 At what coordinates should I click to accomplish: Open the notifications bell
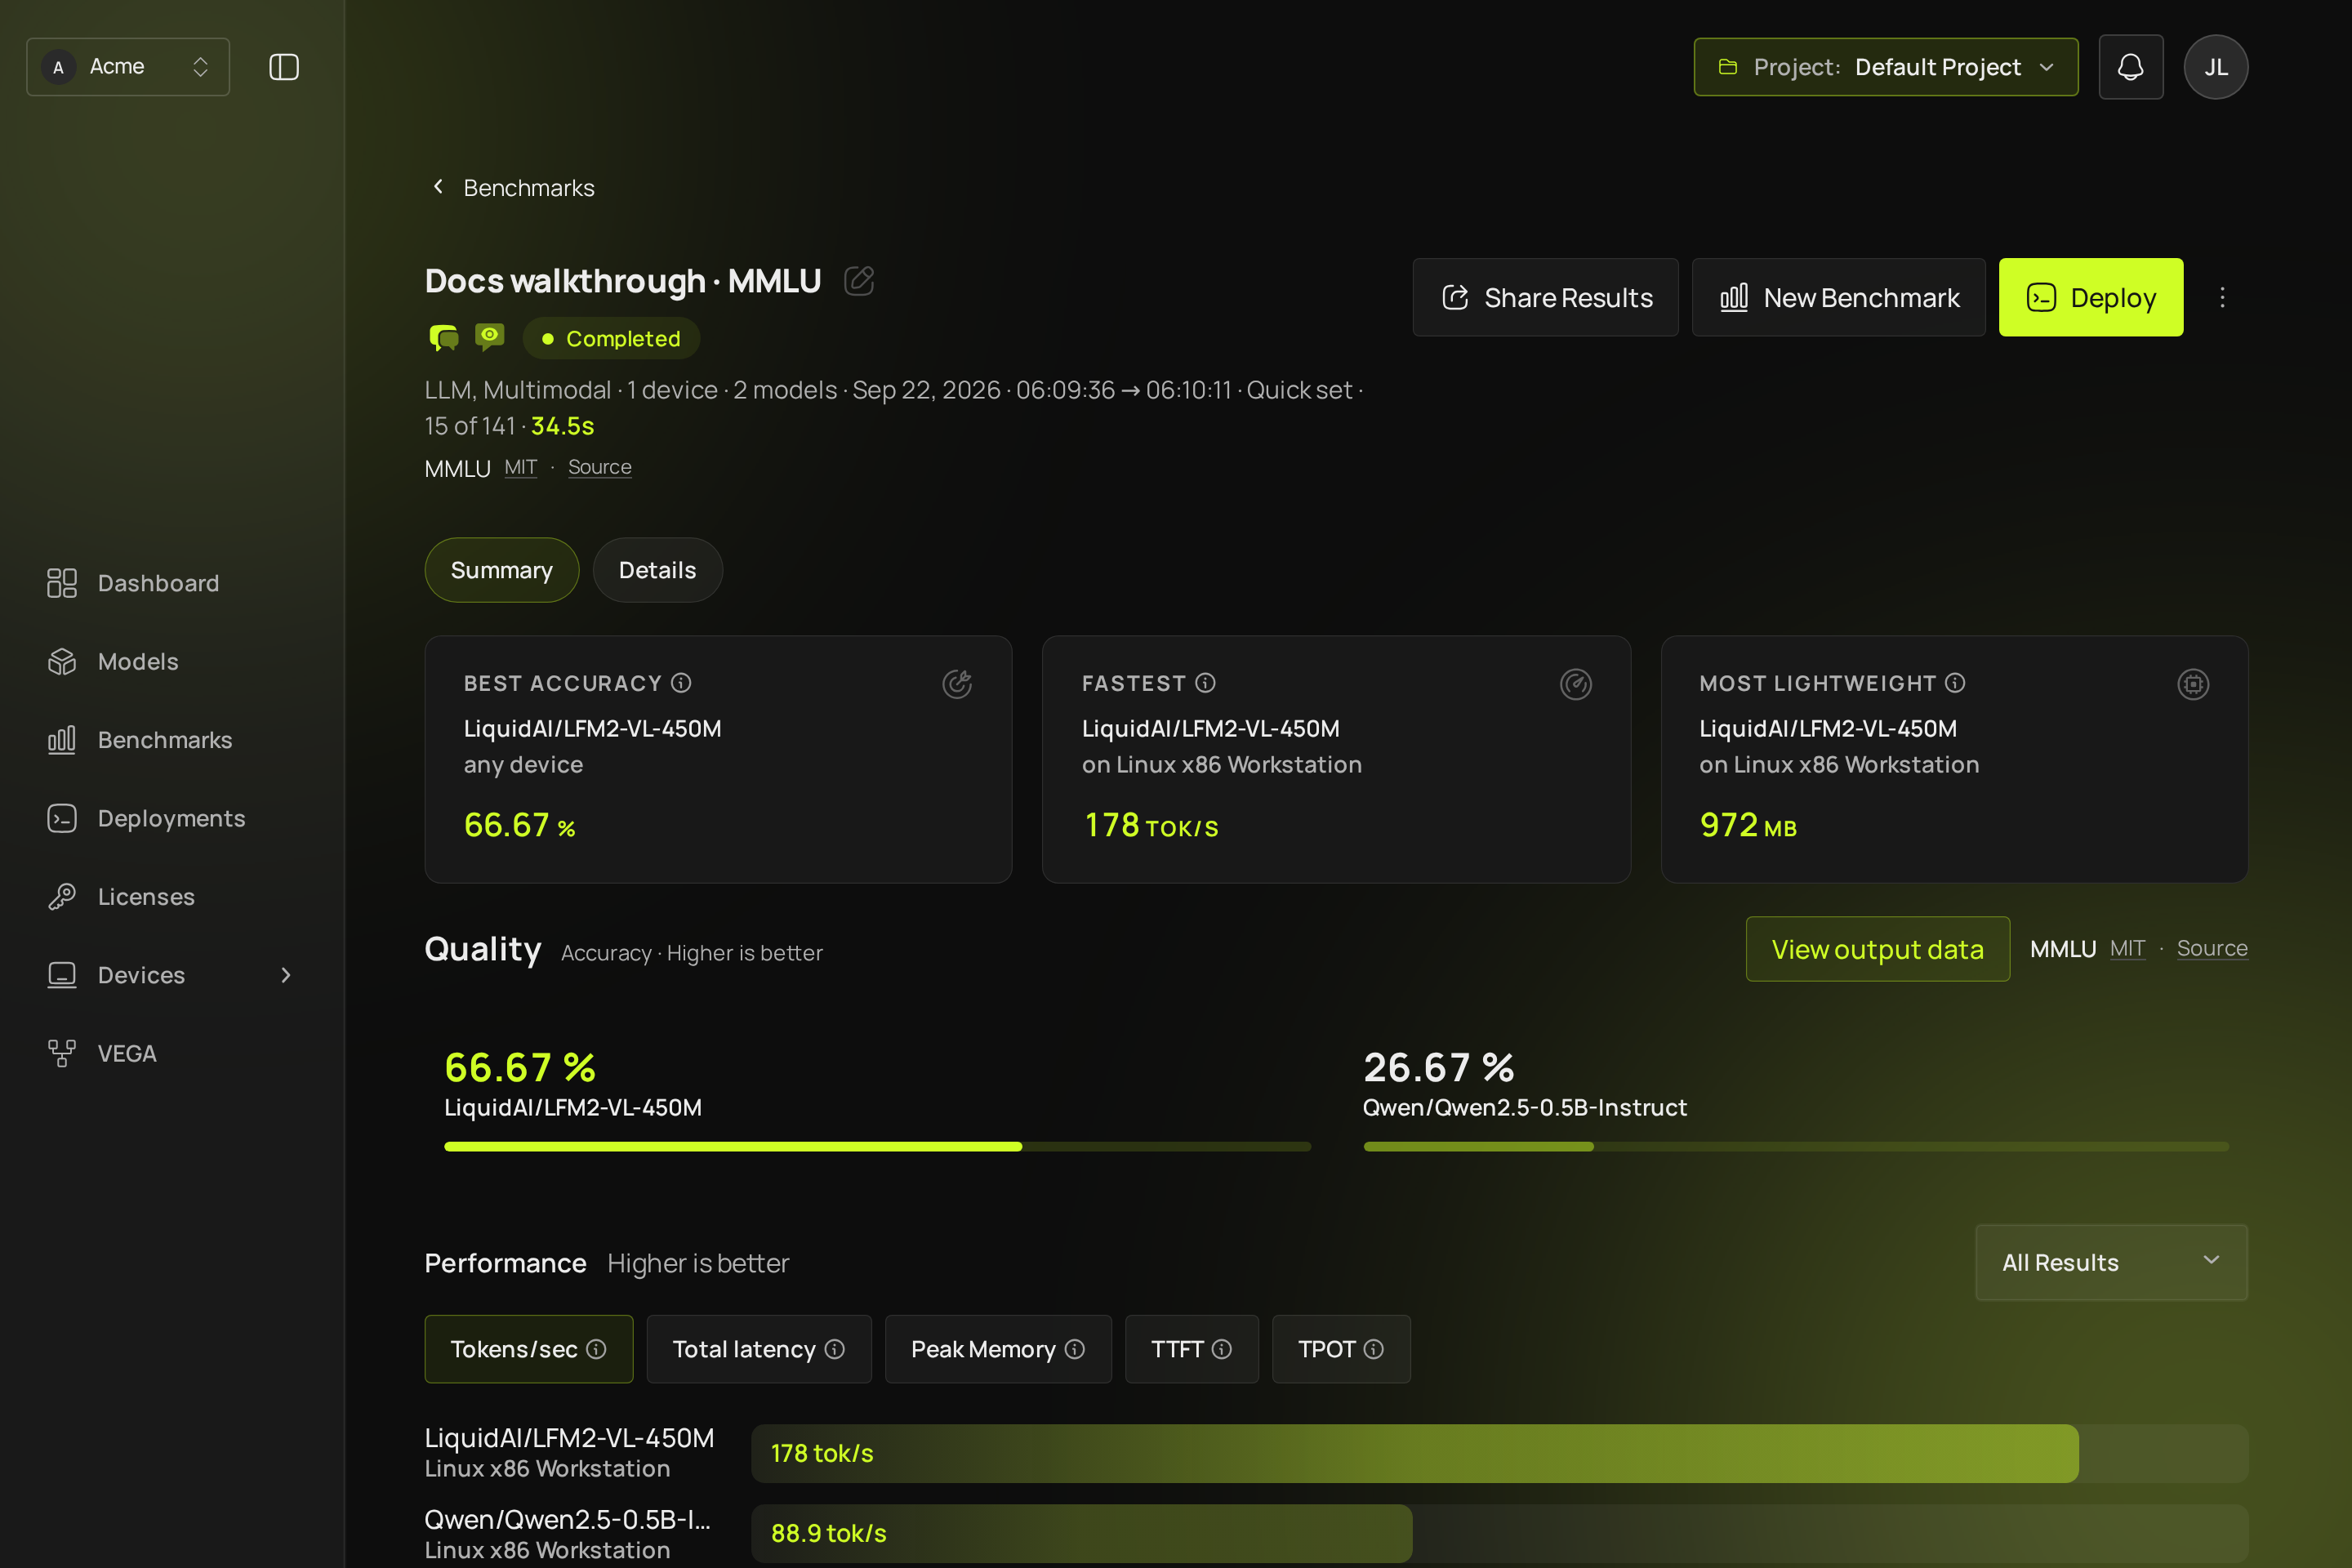pyautogui.click(x=2130, y=67)
